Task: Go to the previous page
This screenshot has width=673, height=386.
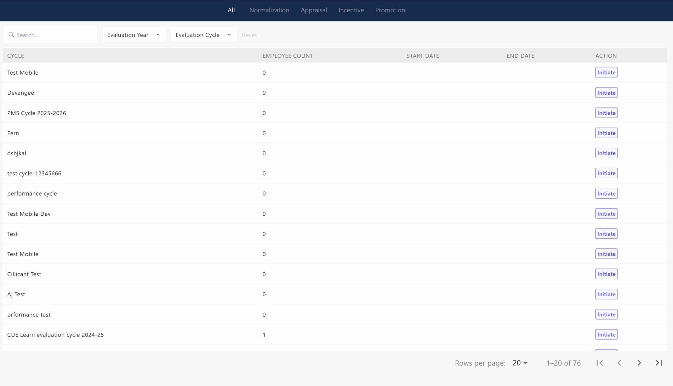Action: 619,363
